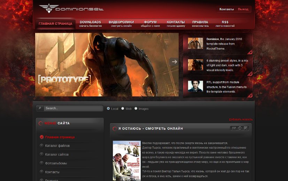Click the 'RTL support from module' text
288x181 pixels.
click(223, 82)
